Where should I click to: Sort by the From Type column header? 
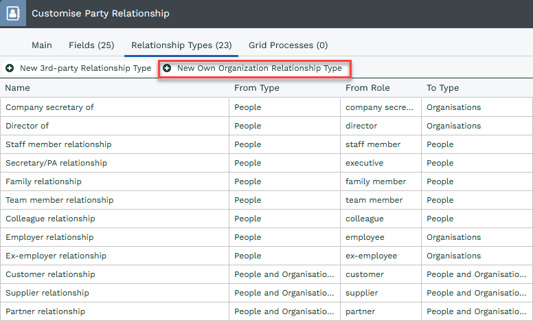(x=256, y=88)
